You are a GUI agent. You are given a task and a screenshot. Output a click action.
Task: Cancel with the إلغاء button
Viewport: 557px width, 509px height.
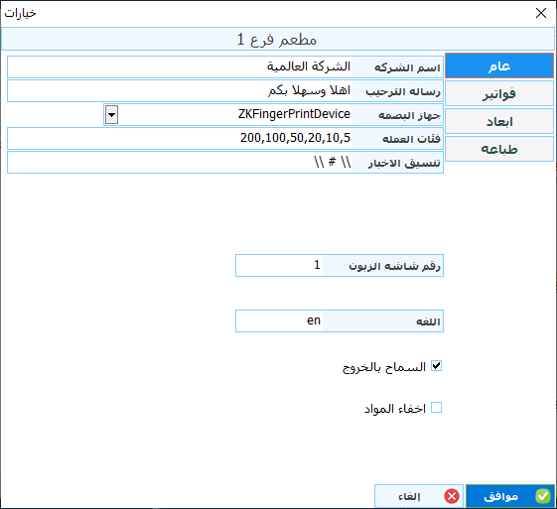(419, 496)
